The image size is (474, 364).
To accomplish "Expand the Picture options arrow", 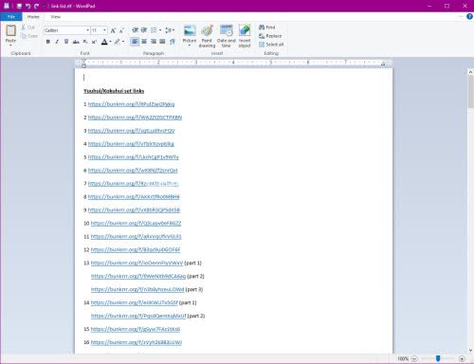I will (x=190, y=45).
